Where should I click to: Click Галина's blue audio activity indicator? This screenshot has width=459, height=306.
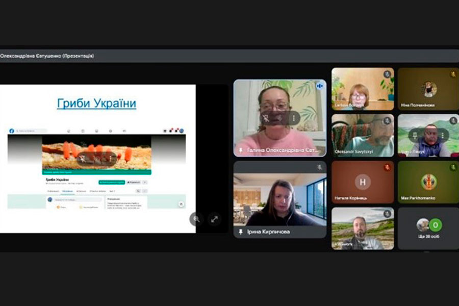click(x=320, y=86)
